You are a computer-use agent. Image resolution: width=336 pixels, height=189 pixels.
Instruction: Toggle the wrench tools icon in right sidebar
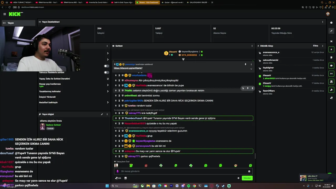click(331, 90)
